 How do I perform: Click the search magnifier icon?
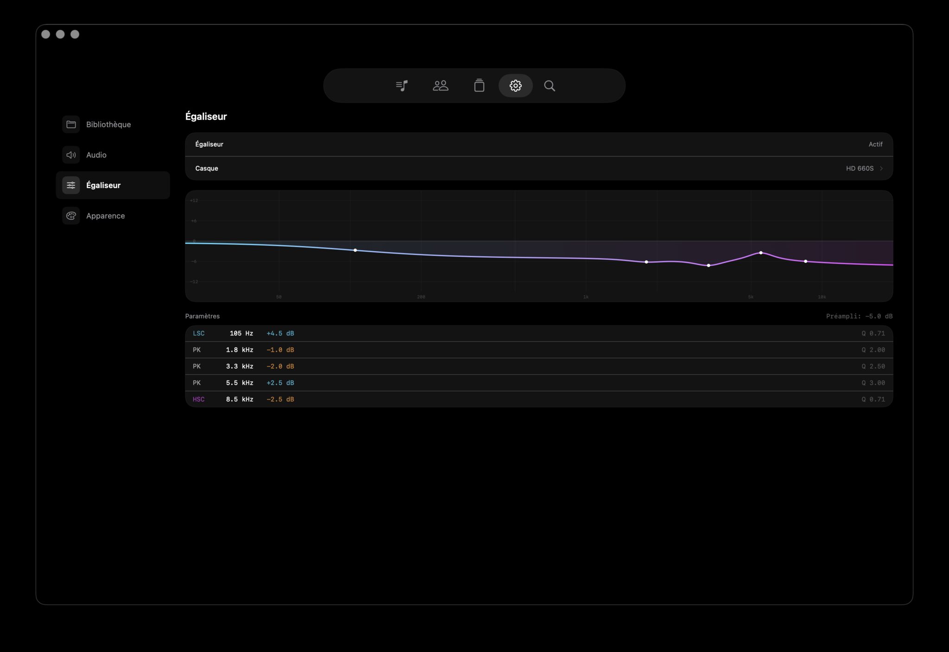click(550, 86)
